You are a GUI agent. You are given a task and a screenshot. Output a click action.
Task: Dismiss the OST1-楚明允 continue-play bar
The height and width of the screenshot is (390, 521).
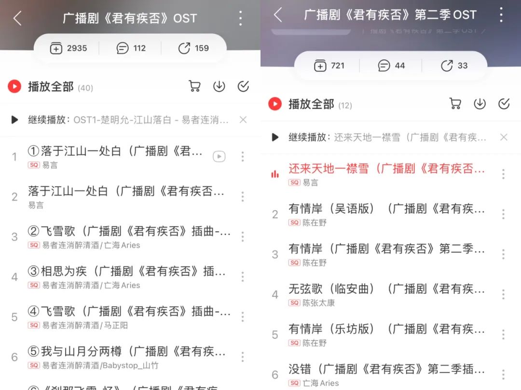coord(243,120)
